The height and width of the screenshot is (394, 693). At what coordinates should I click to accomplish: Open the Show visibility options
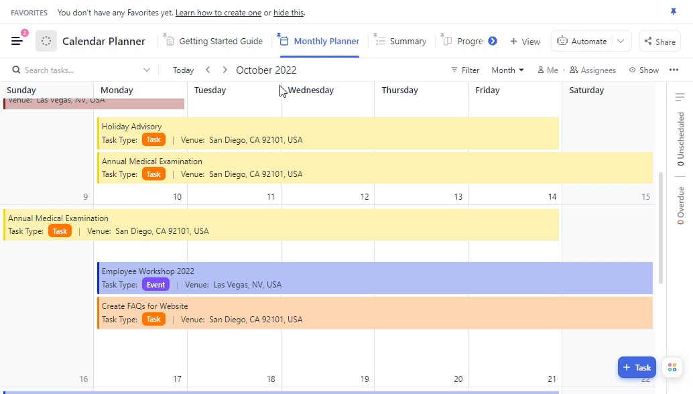(643, 70)
